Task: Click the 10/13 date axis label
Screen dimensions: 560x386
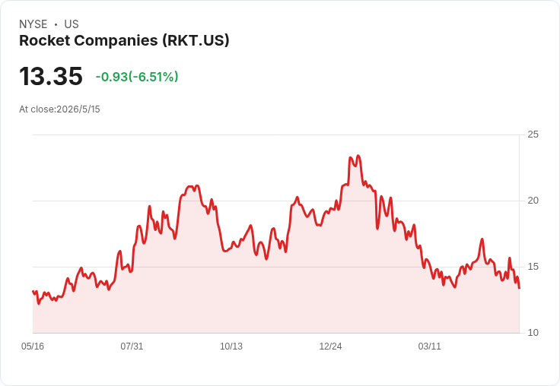Action: [231, 346]
